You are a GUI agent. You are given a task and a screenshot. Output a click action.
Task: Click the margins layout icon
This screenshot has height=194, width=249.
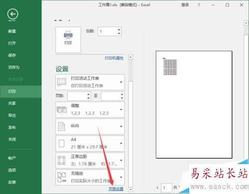click(61, 160)
